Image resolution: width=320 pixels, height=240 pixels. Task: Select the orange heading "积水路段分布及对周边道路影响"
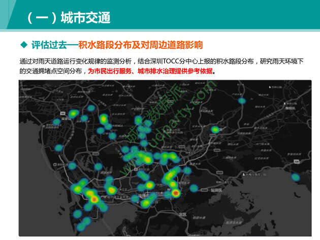point(141,45)
